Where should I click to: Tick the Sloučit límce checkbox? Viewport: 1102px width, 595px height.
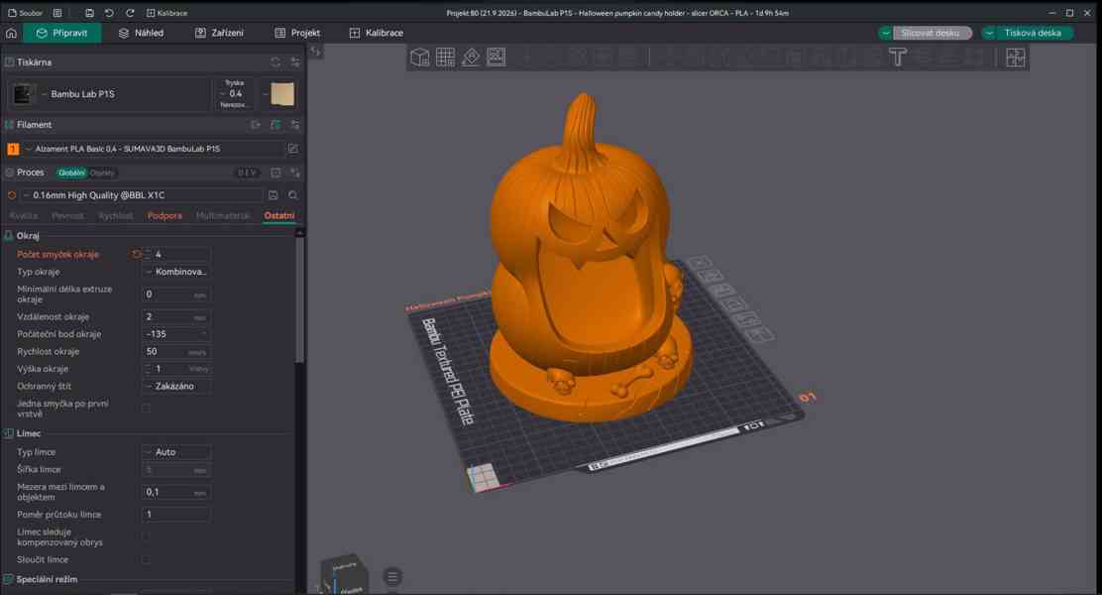[147, 560]
